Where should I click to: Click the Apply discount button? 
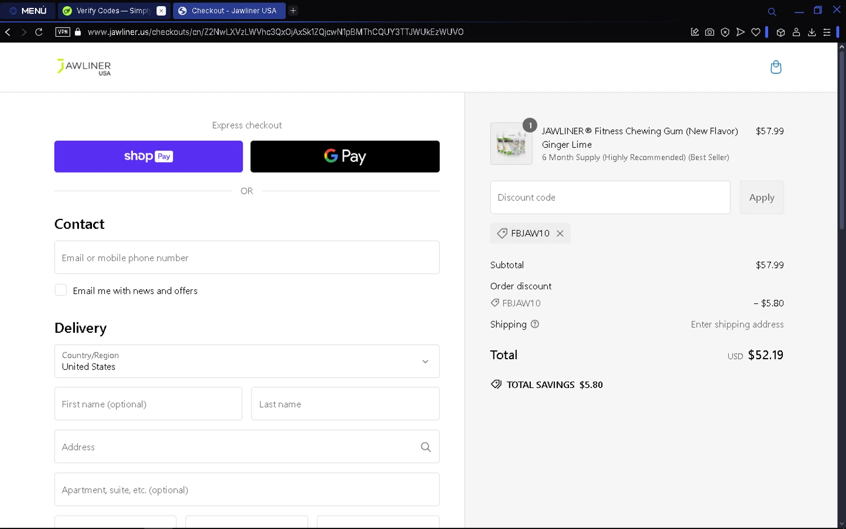tap(761, 197)
